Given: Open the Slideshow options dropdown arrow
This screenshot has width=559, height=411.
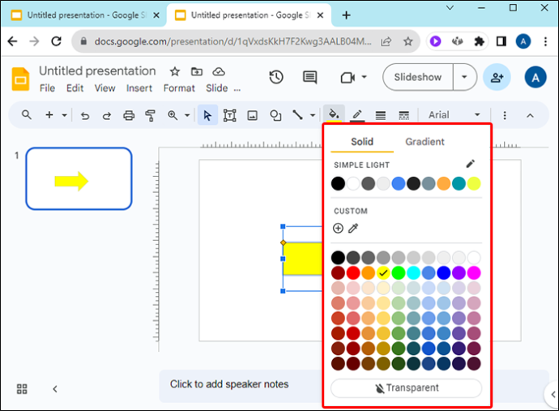Looking at the screenshot, I should point(464,77).
